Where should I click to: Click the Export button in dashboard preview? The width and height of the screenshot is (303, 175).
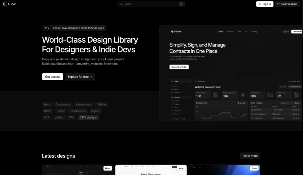tap(283, 87)
